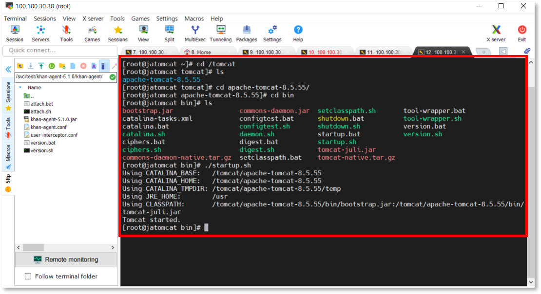541x294 pixels.
Task: Enable Follow terminal folder checkbox
Action: [x=28, y=276]
